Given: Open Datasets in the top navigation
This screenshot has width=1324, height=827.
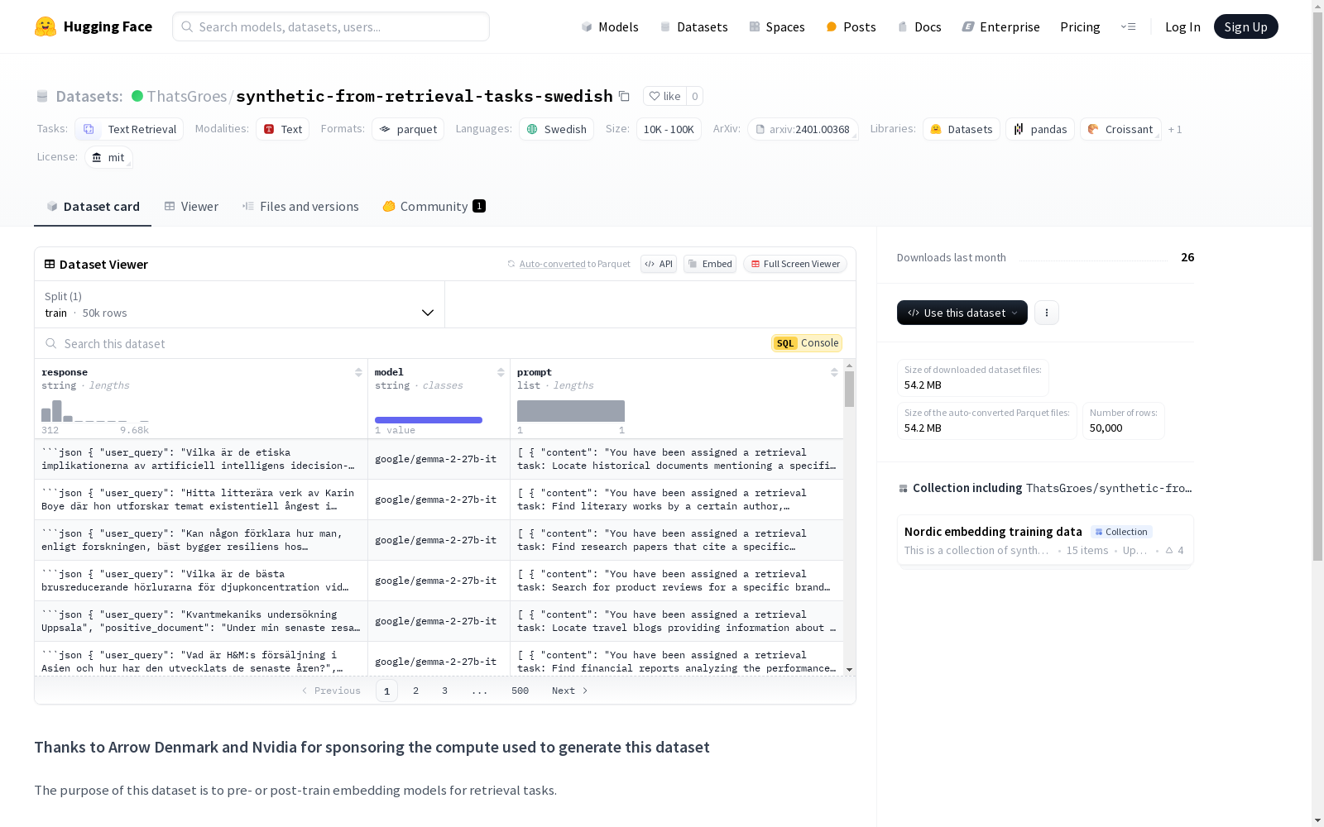Looking at the screenshot, I should click(x=693, y=26).
